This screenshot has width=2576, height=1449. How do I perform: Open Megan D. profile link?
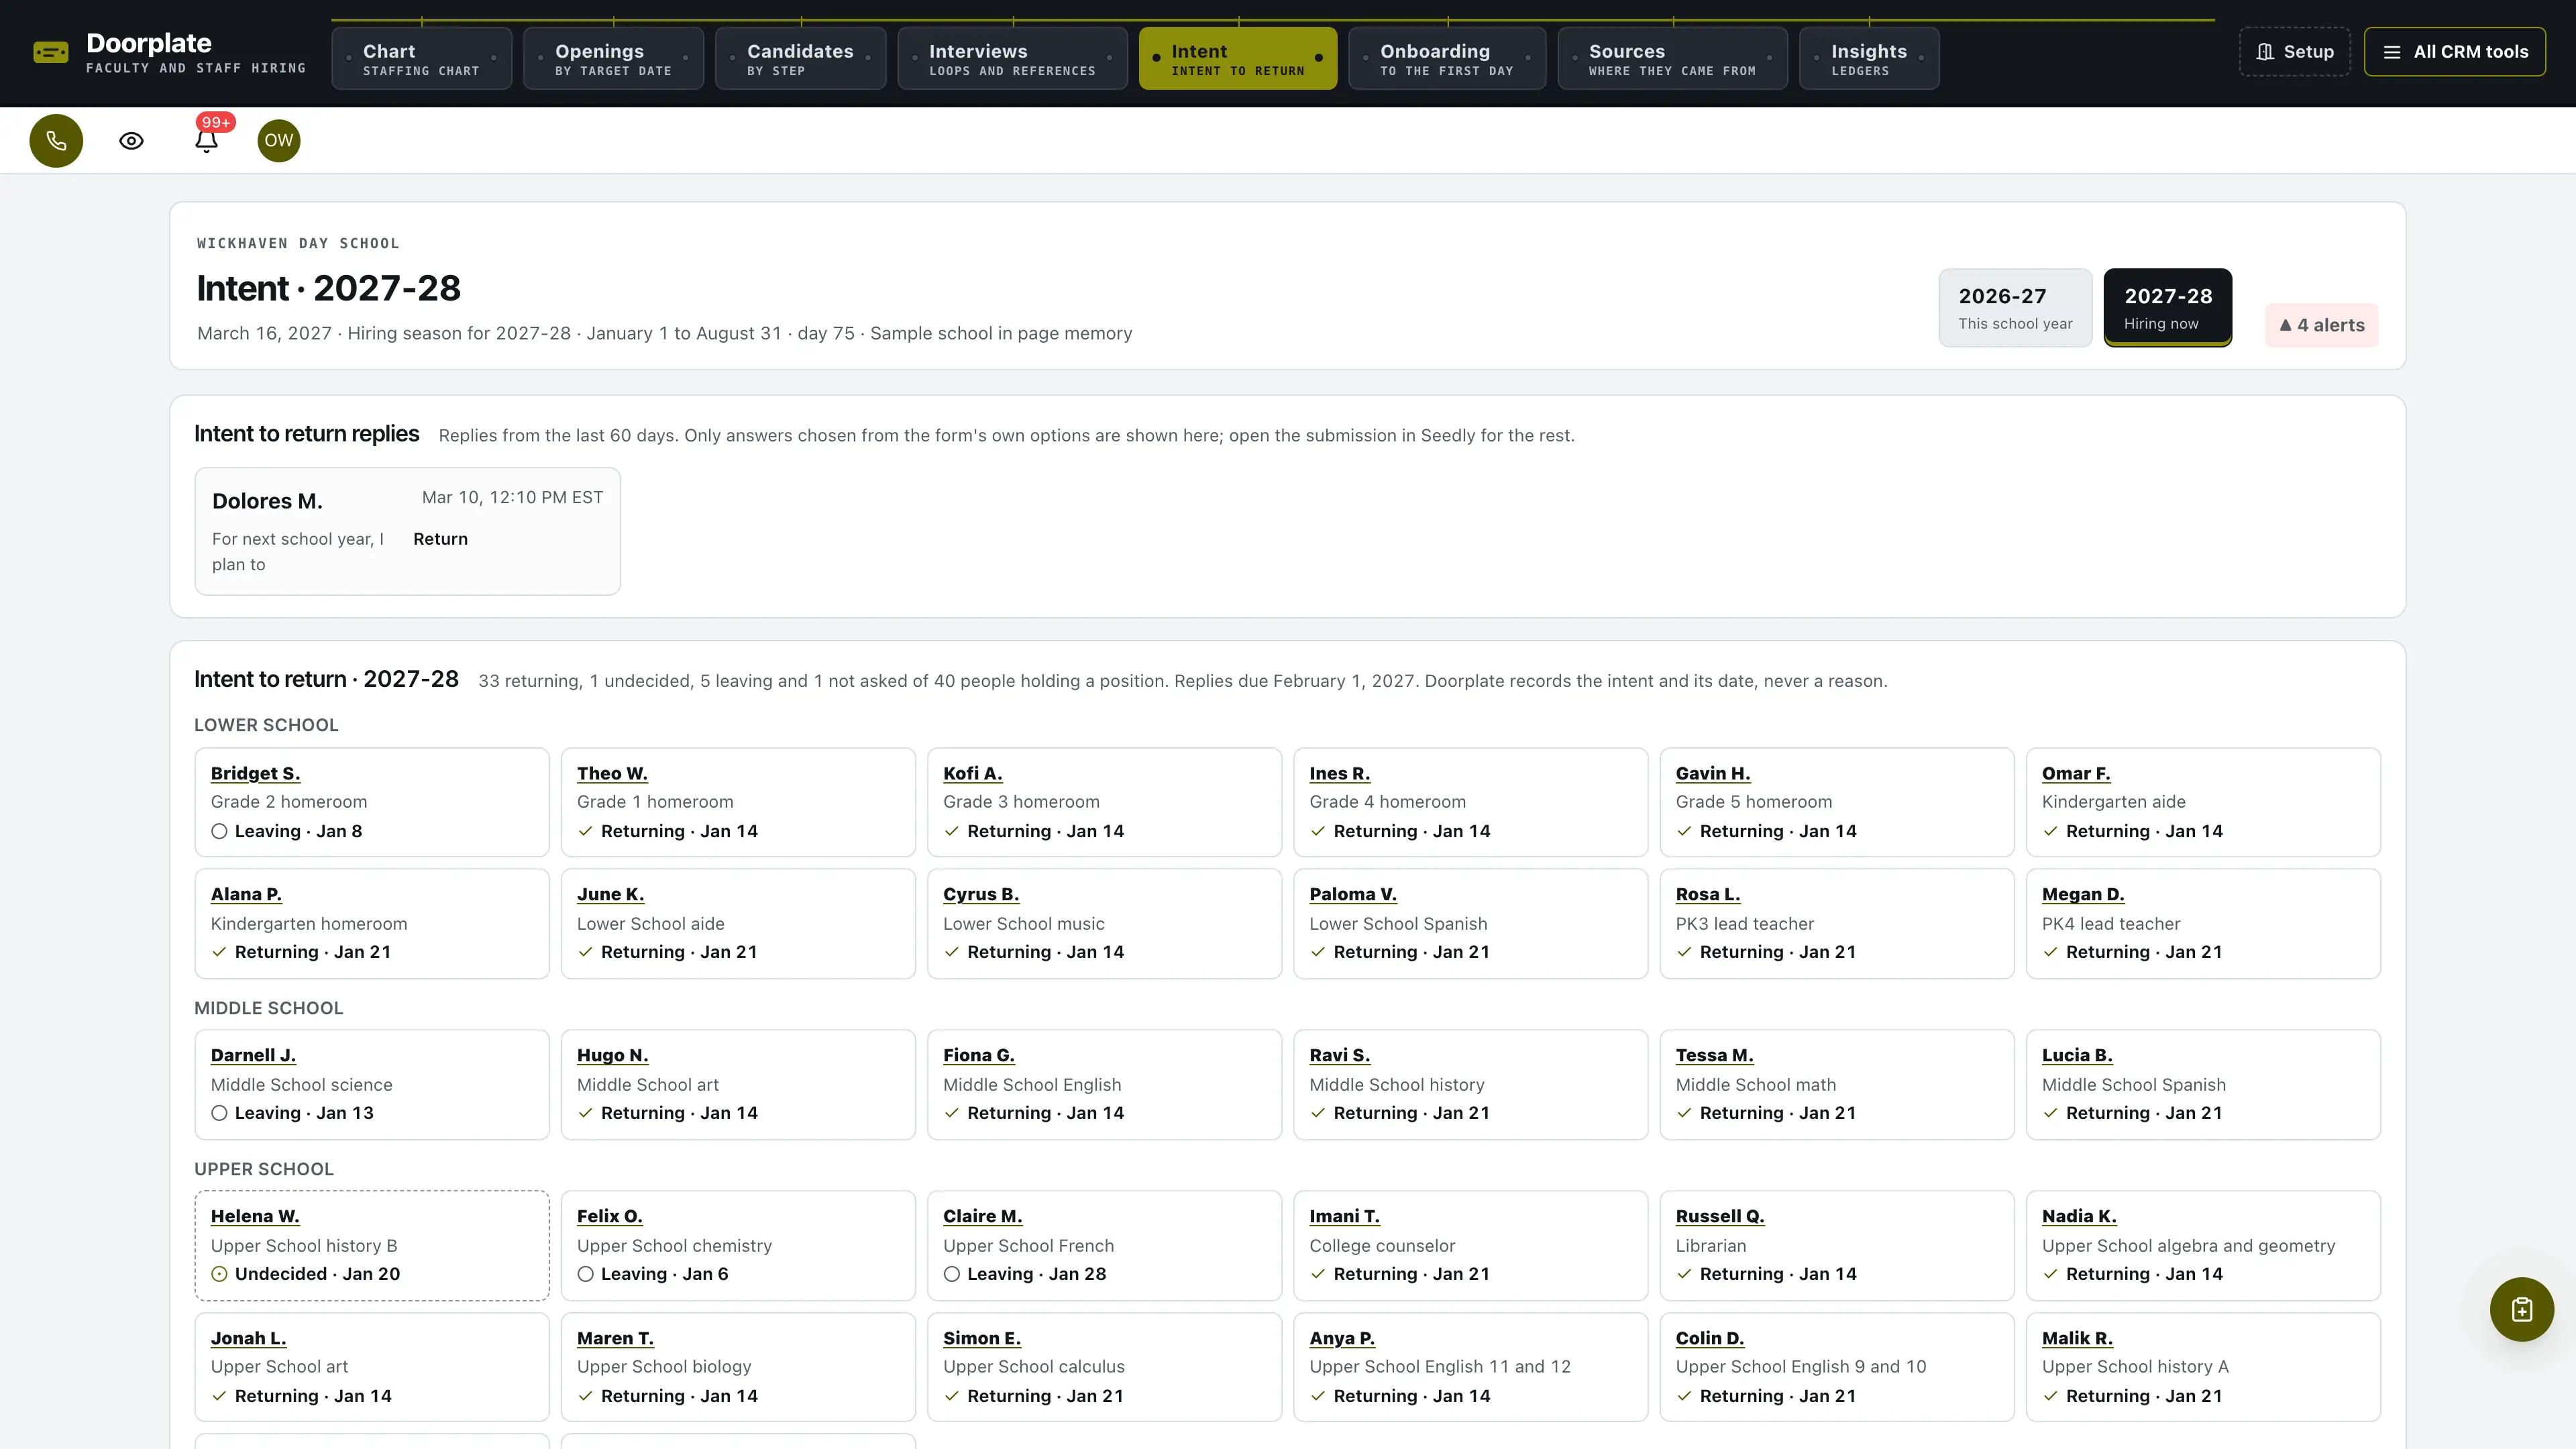click(2083, 894)
